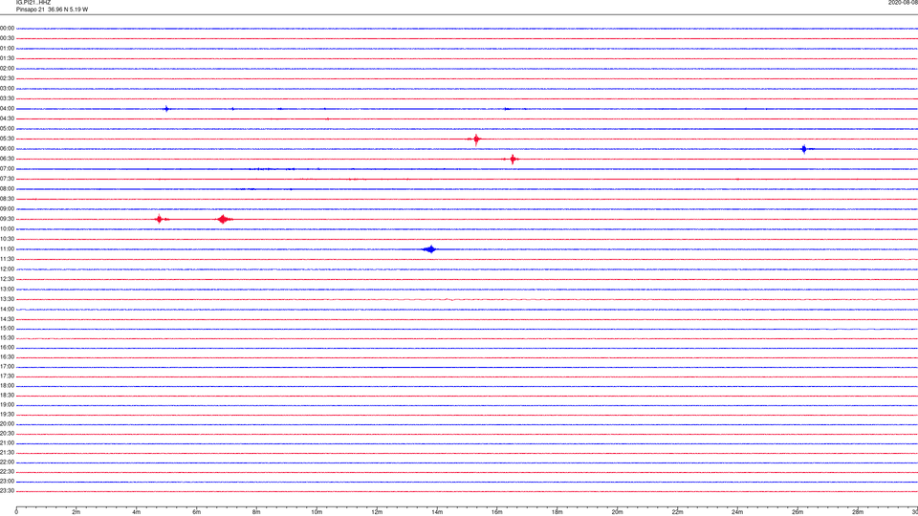Click the 19:30 time label
Screen dimensions: 918x516
point(7,414)
